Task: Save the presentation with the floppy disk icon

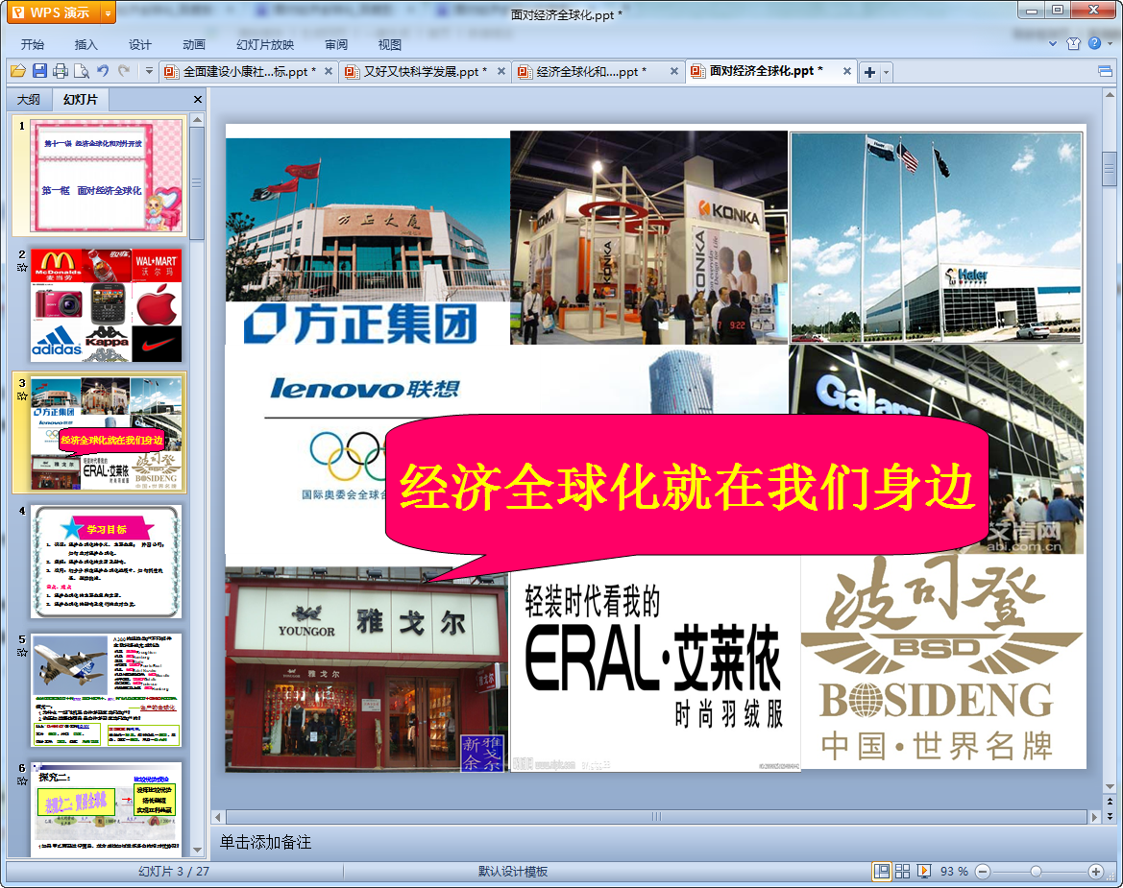Action: pyautogui.click(x=39, y=71)
